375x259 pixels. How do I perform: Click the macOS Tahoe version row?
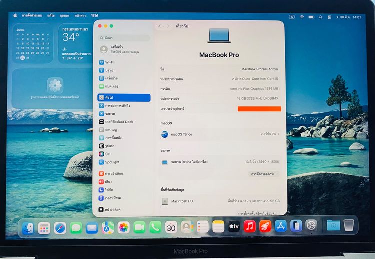pyautogui.click(x=219, y=134)
